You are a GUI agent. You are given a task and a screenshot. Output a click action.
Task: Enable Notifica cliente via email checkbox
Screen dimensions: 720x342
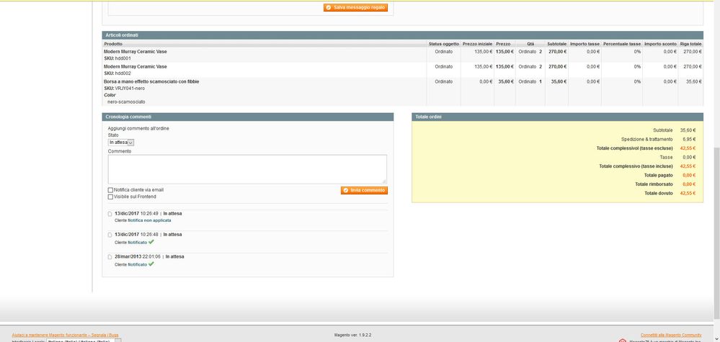pyautogui.click(x=110, y=190)
